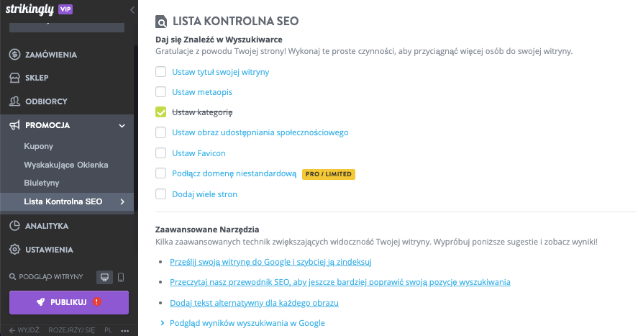Switch to desktop preview icon
638x336 pixels.
(104, 277)
